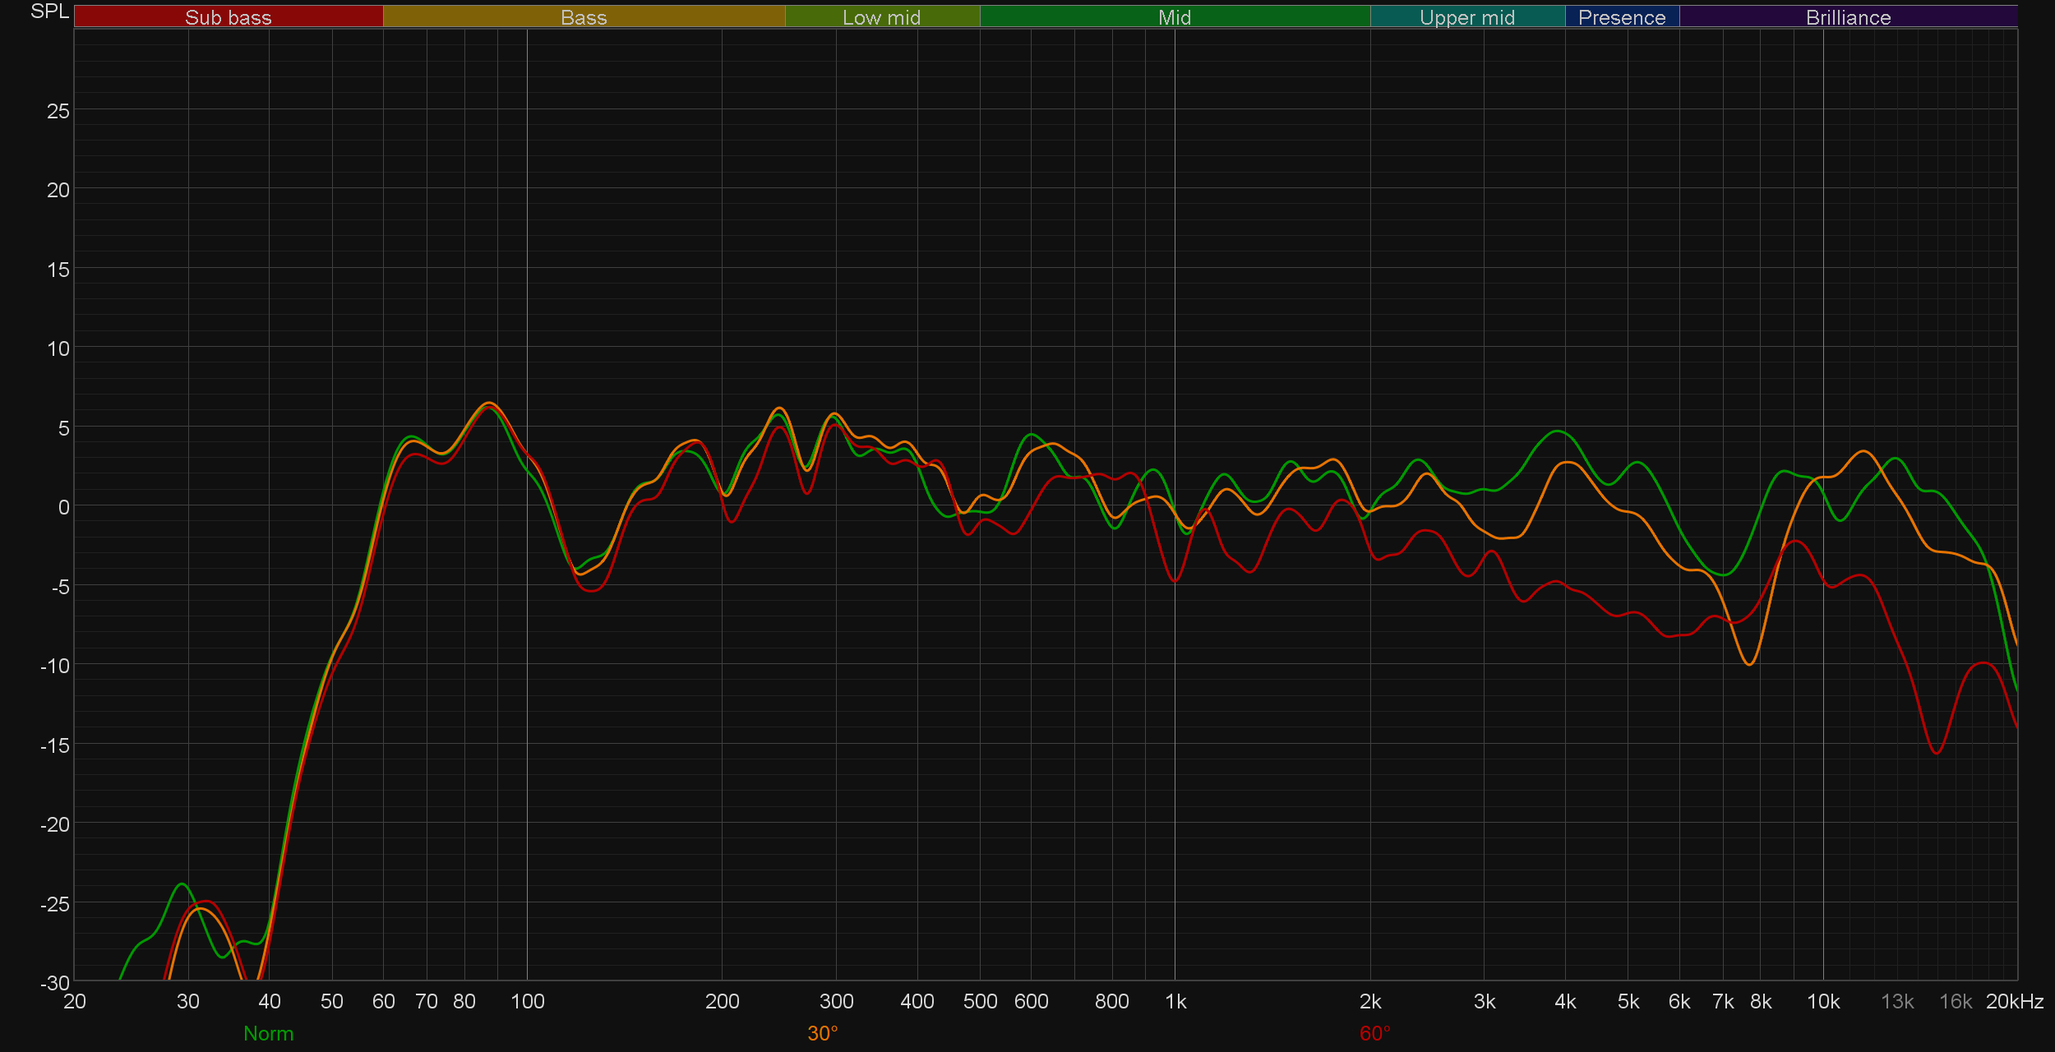Select the Mid frequency band header
Image resolution: width=2055 pixels, height=1052 pixels.
coord(1174,17)
